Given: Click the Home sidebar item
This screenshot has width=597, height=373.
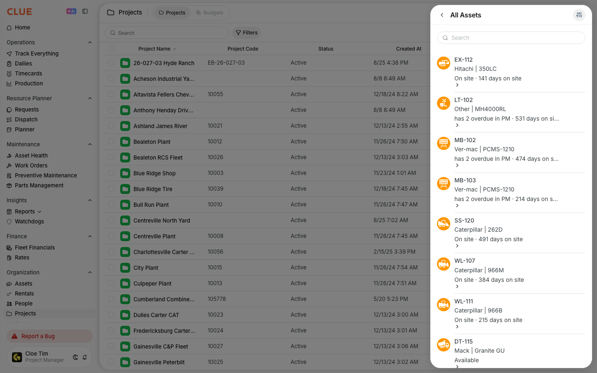Looking at the screenshot, I should tap(22, 28).
